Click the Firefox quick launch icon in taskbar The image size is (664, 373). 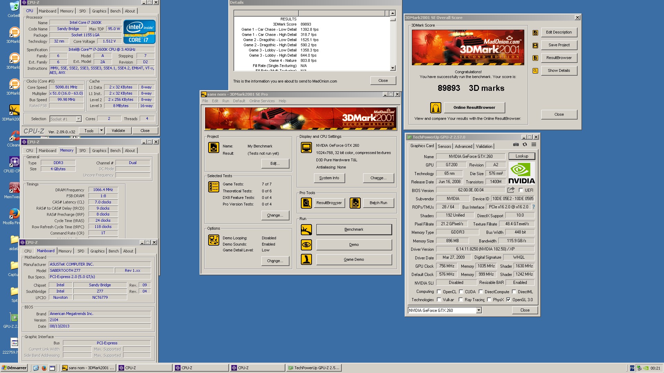(44, 368)
